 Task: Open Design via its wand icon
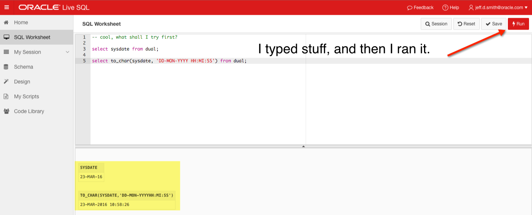click(6, 82)
